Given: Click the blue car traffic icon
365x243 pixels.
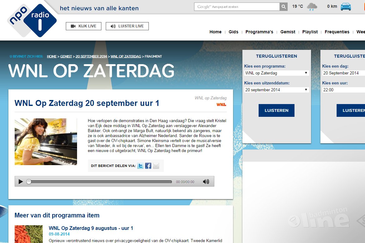Looking at the screenshot, I should pyautogui.click(x=346, y=7).
